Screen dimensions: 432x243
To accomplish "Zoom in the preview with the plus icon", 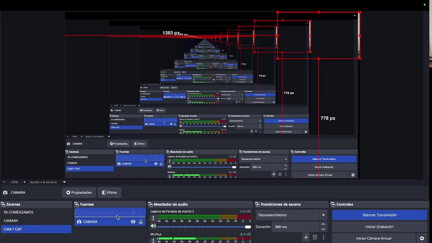I will [x=24, y=182].
